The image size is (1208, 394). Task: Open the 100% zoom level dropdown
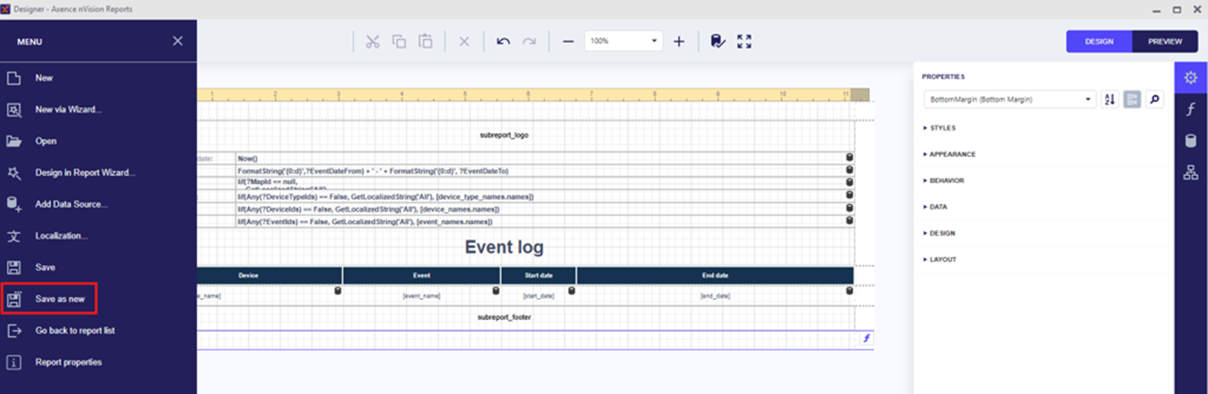point(654,41)
